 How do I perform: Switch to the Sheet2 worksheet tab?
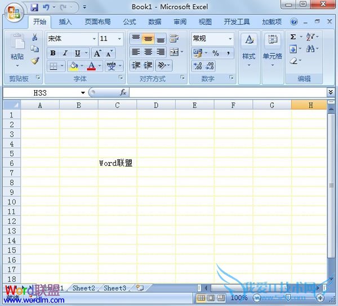coord(83,288)
